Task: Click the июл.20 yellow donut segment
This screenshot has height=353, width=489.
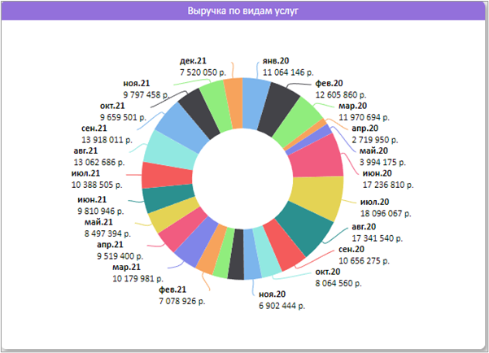Action: pyautogui.click(x=317, y=195)
